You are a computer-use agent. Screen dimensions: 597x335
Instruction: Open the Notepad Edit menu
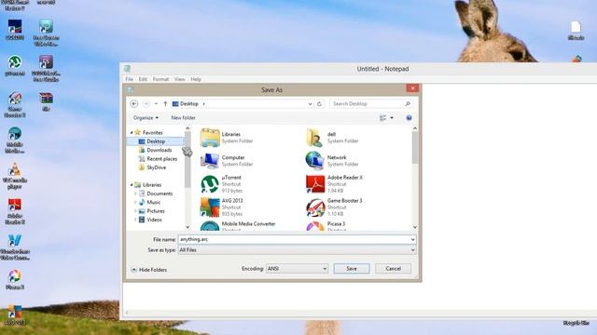click(143, 79)
